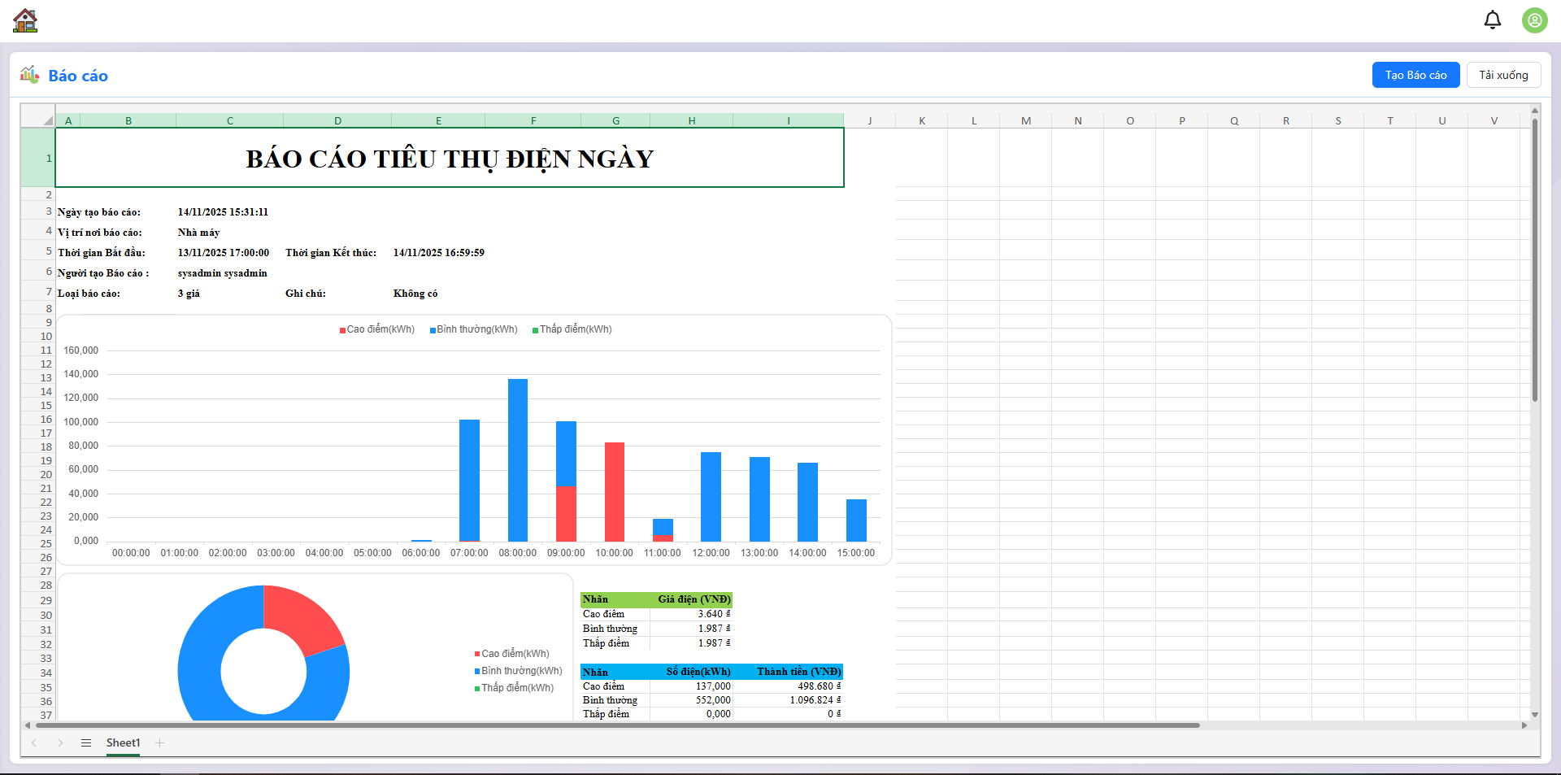The image size is (1561, 775).
Task: Click the vertical scrollbar up arrow
Action: click(x=1534, y=110)
